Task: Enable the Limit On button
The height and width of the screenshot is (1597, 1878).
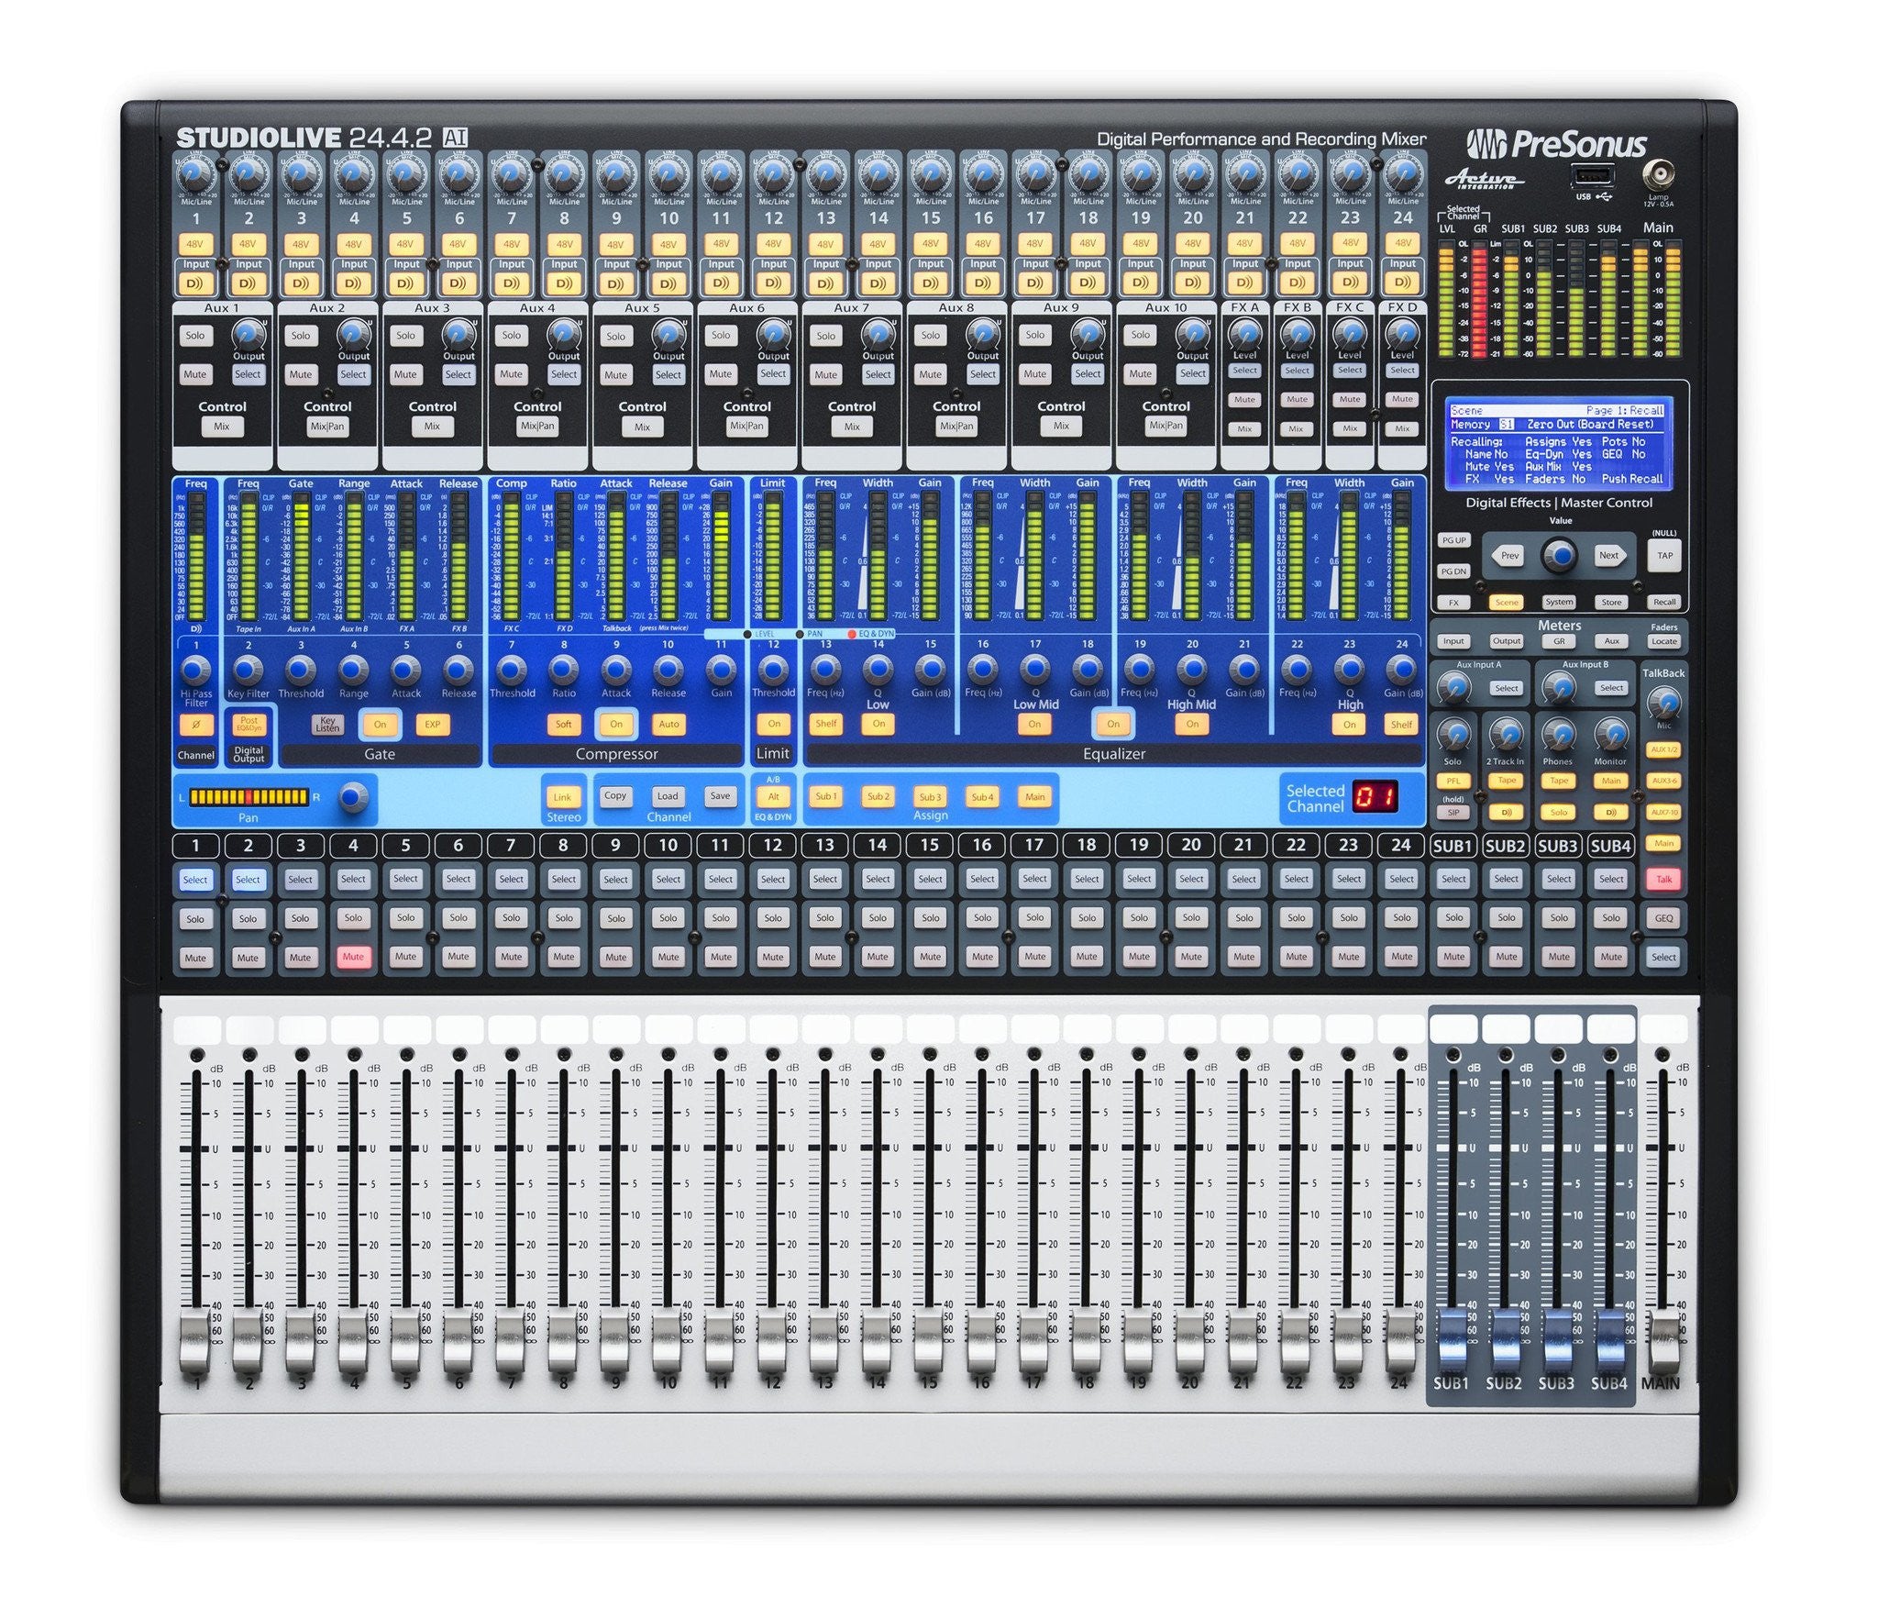Action: coord(773,724)
